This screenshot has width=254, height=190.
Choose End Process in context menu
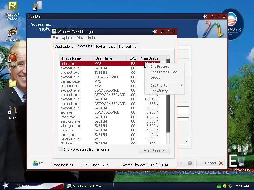[160, 66]
